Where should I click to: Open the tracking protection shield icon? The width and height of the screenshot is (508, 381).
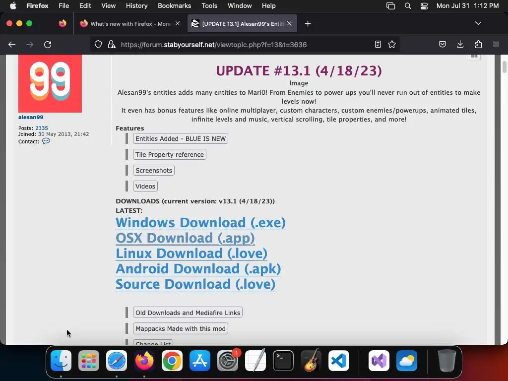98,44
